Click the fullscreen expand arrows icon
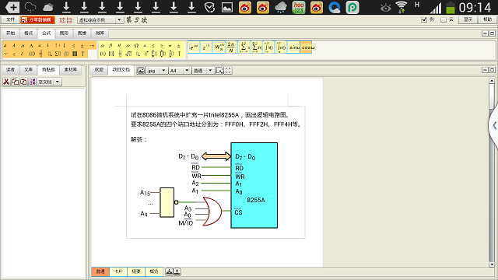The width and height of the screenshot is (498, 280). point(228,71)
